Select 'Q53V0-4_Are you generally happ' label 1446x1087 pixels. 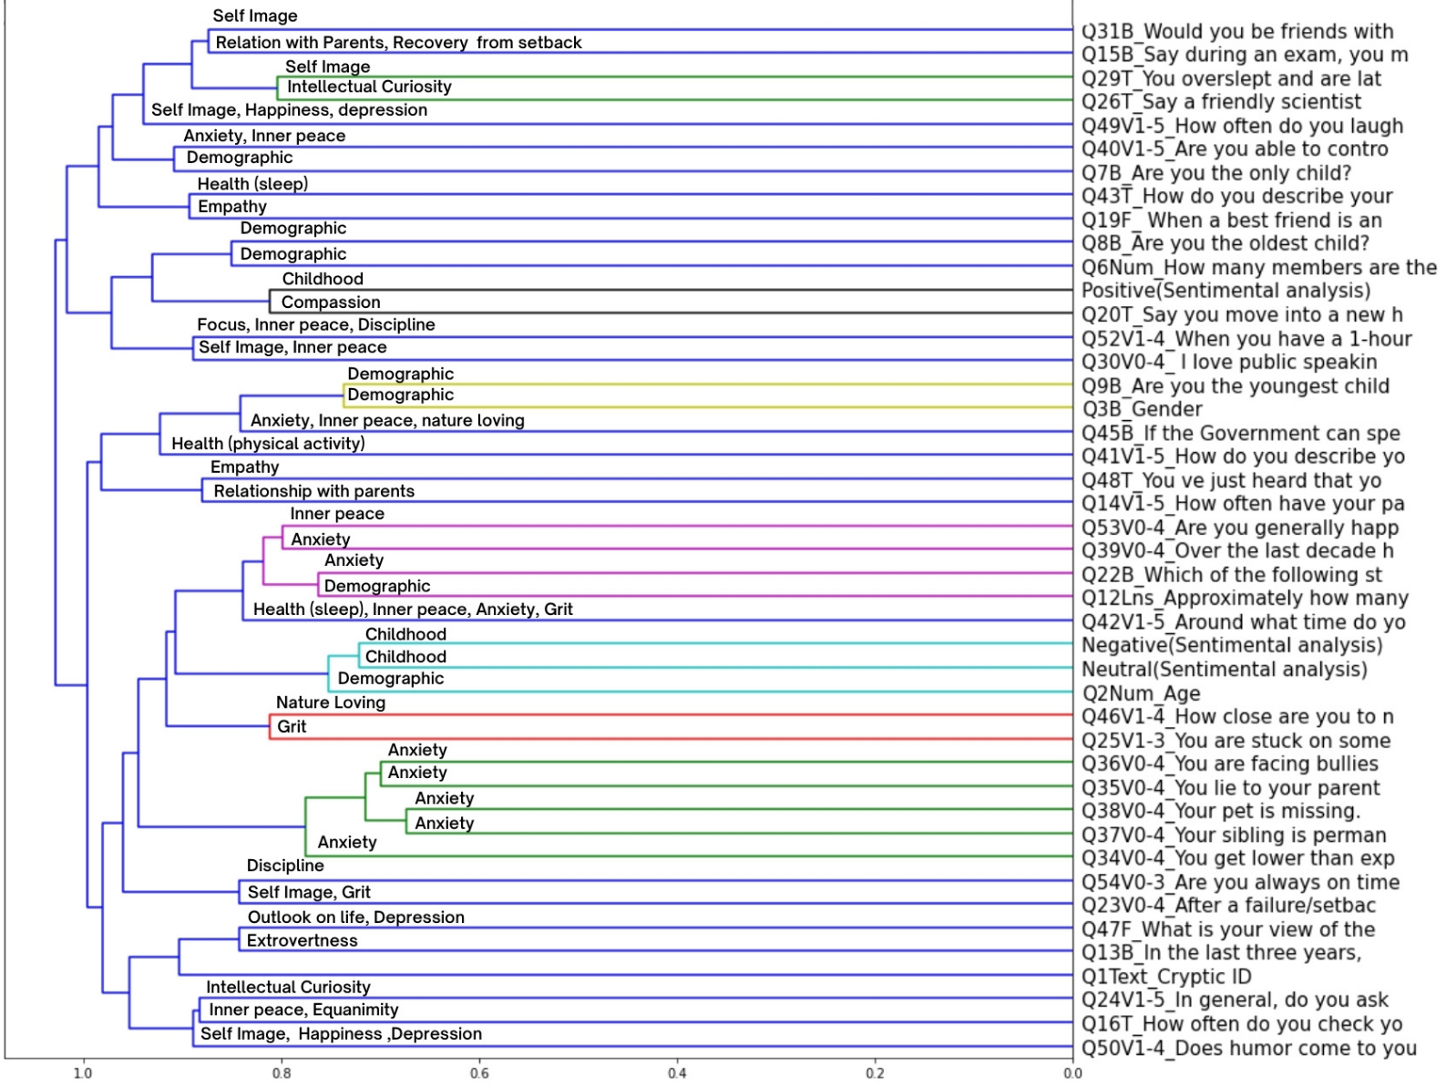[x=1239, y=528]
